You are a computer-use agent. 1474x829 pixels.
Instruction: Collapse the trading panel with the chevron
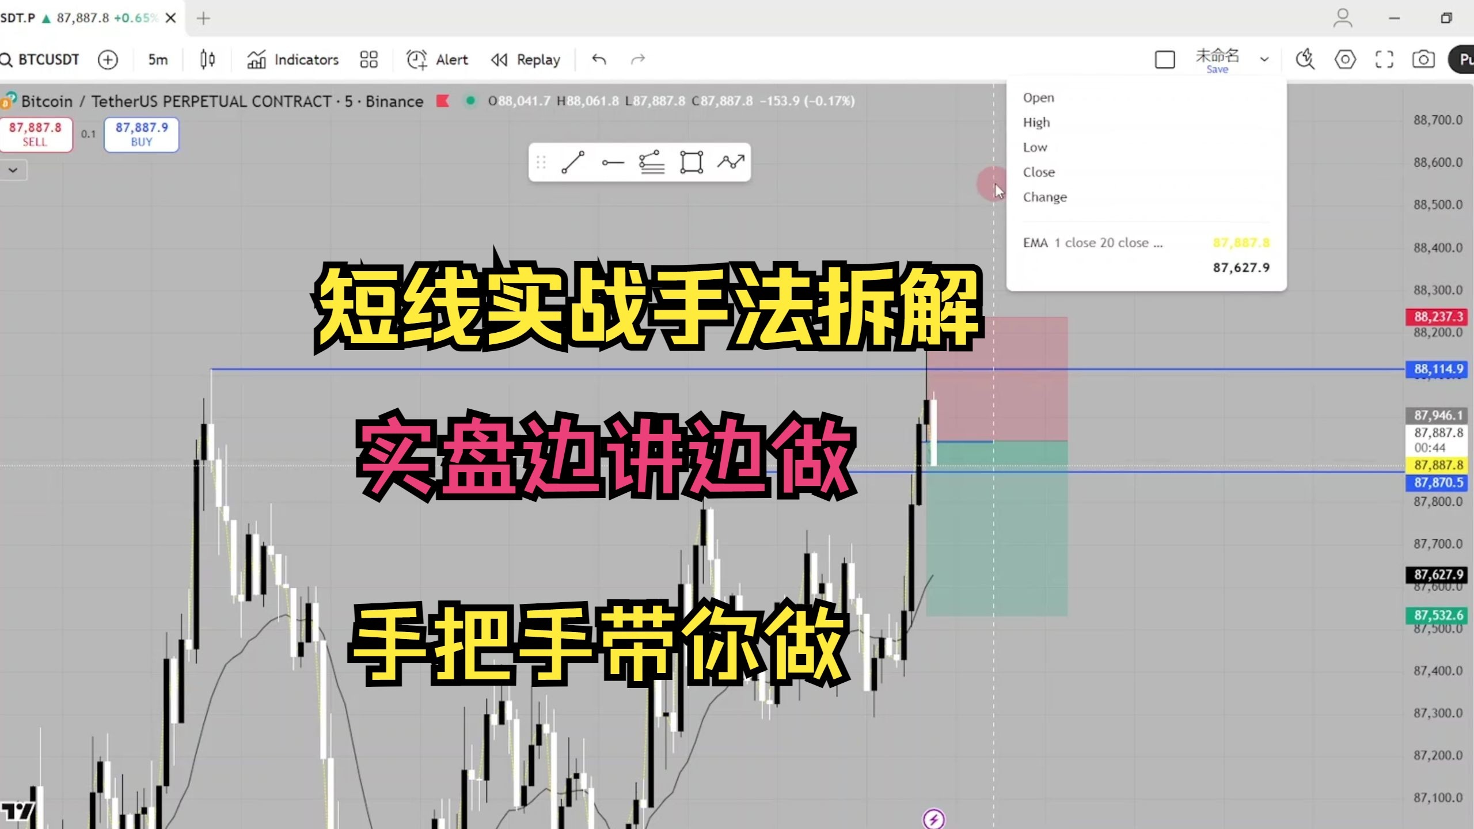pyautogui.click(x=13, y=170)
